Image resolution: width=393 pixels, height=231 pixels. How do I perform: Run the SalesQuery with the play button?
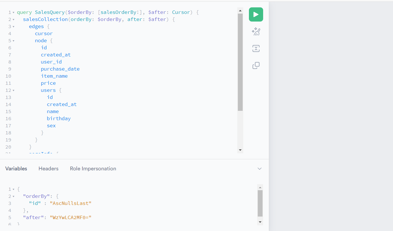click(256, 14)
